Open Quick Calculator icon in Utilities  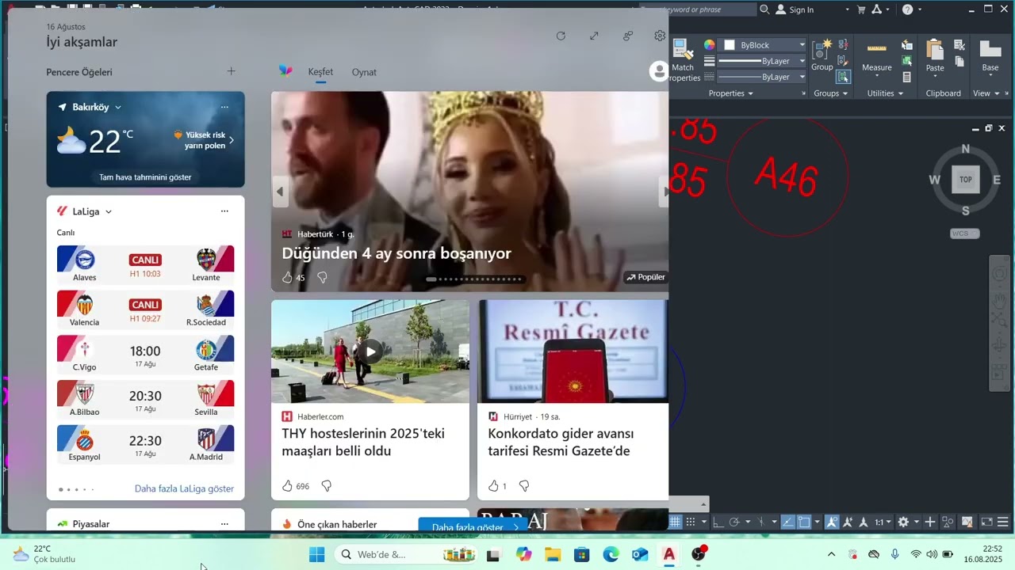point(906,77)
